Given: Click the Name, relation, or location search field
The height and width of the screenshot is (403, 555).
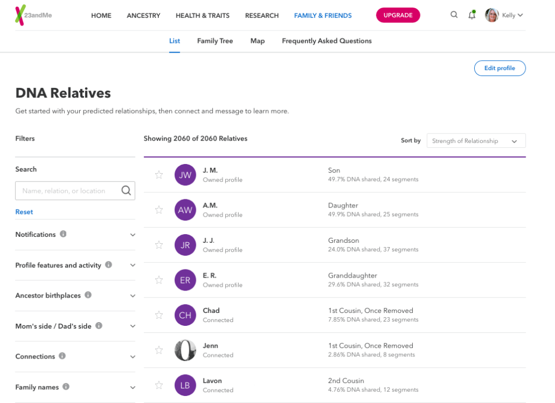Looking at the screenshot, I should 69,191.
